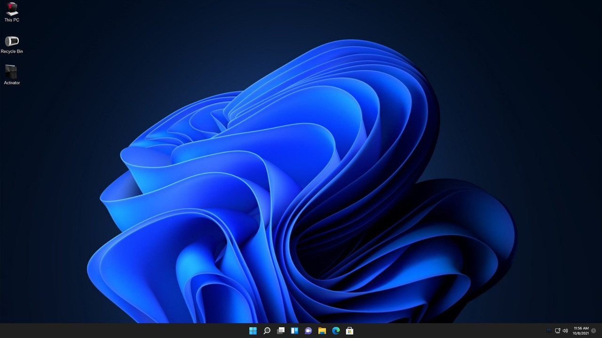The image size is (602, 338).
Task: Launch Teams Chat from taskbar
Action: 308,331
